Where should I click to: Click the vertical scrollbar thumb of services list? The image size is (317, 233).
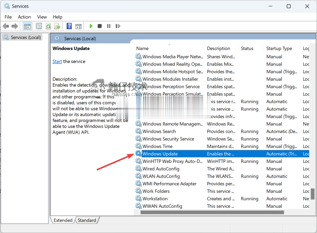click(313, 194)
